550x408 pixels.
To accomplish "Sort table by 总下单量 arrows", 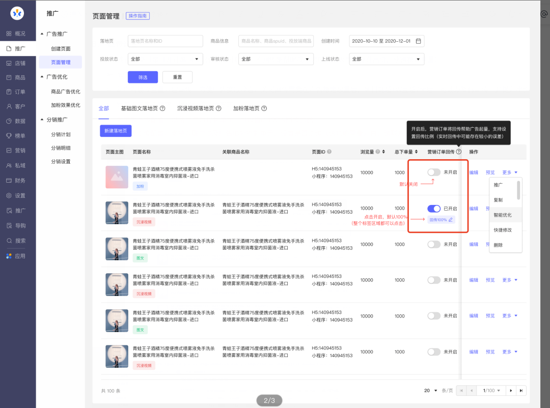I will click(416, 152).
